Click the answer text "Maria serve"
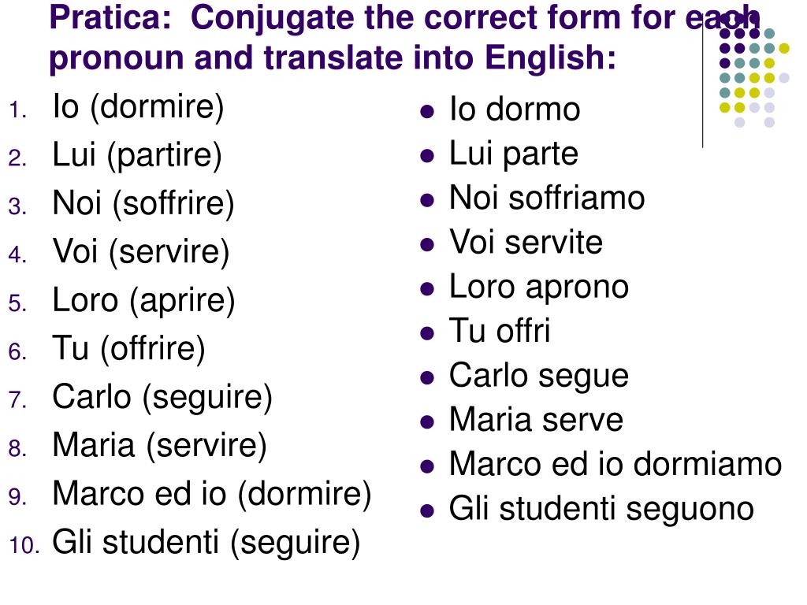The width and height of the screenshot is (807, 605). [x=536, y=420]
